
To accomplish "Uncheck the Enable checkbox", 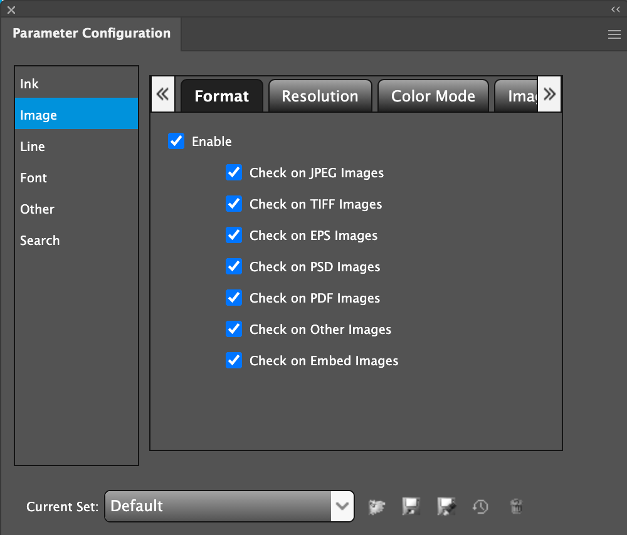I will coord(176,142).
